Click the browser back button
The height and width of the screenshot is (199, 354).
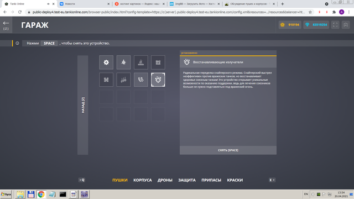point(5,12)
